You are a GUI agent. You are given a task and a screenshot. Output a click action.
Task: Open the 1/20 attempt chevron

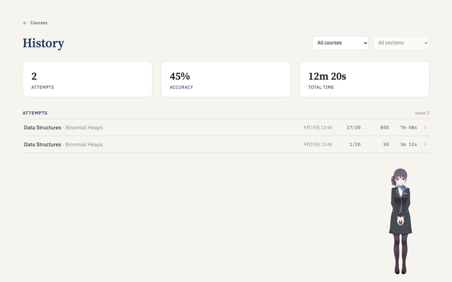tap(425, 144)
